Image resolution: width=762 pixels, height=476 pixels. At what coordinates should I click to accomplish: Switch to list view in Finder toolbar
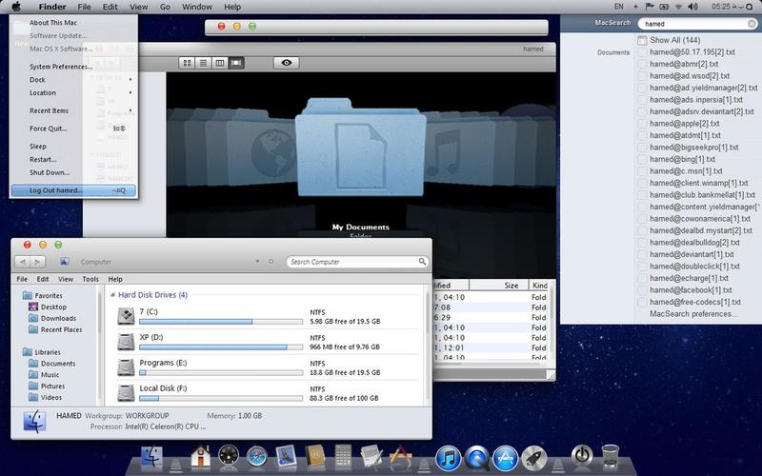[x=204, y=63]
